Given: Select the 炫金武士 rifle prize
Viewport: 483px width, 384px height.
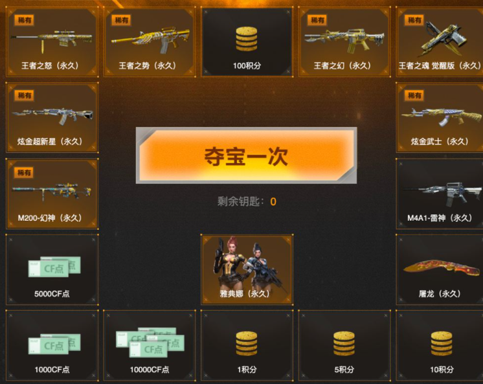Looking at the screenshot, I should (x=440, y=117).
